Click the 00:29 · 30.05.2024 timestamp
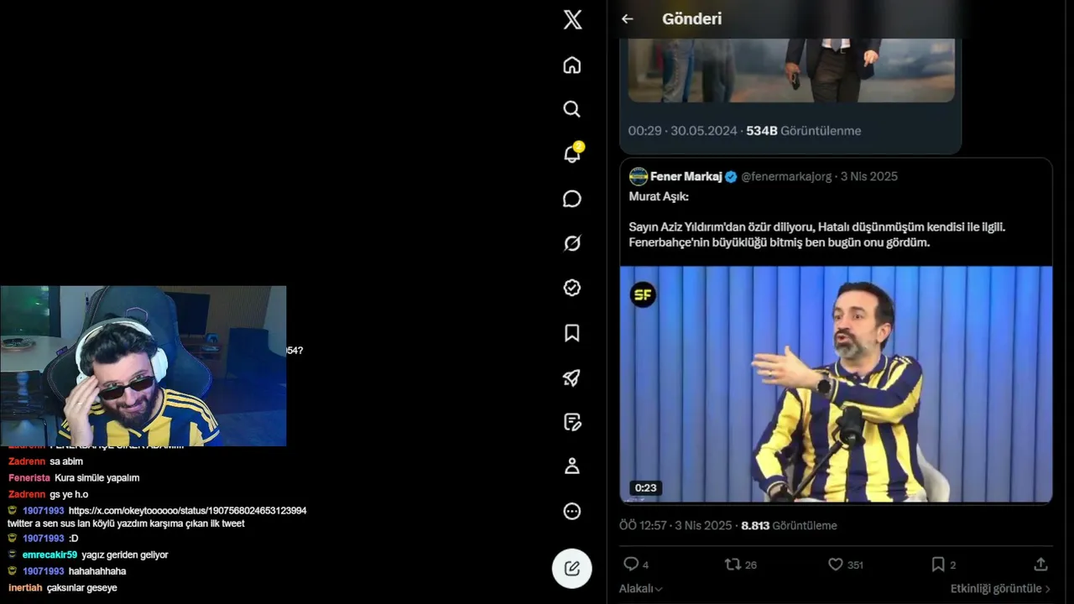The image size is (1074, 604). point(682,131)
